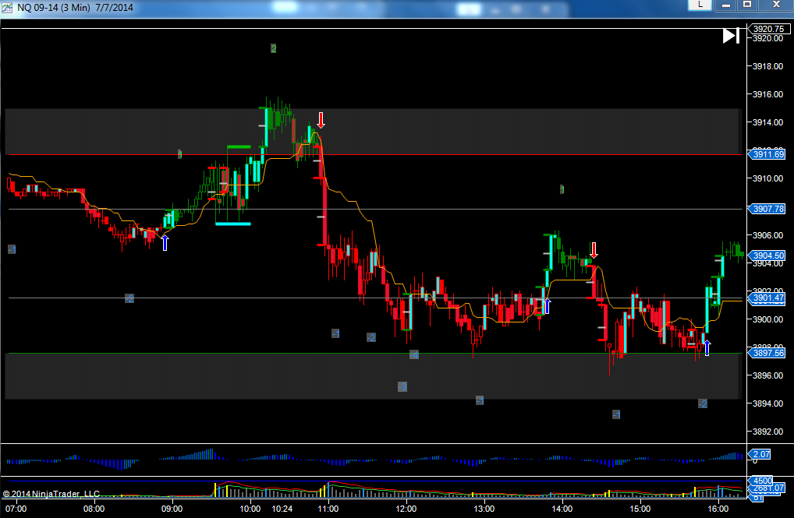Click the 3892.00 price axis label
Screen dimensions: 794x518
coord(767,432)
